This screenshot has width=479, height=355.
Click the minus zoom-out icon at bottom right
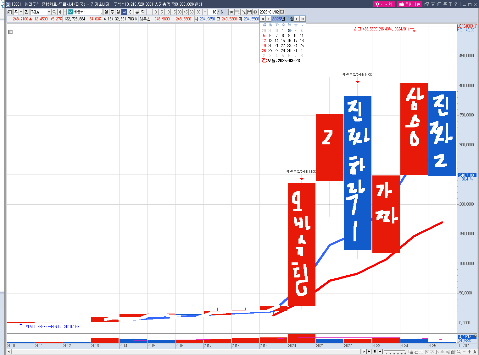[x=464, y=352]
